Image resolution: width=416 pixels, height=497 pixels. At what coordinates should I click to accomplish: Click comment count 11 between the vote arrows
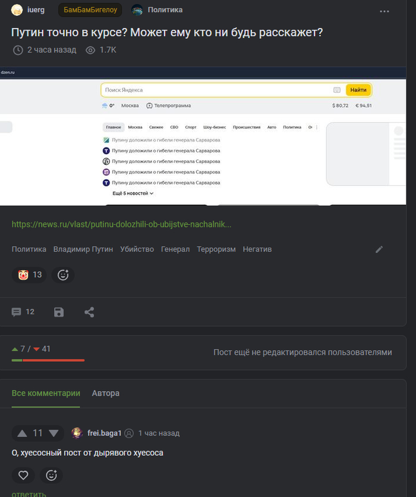coord(37,433)
